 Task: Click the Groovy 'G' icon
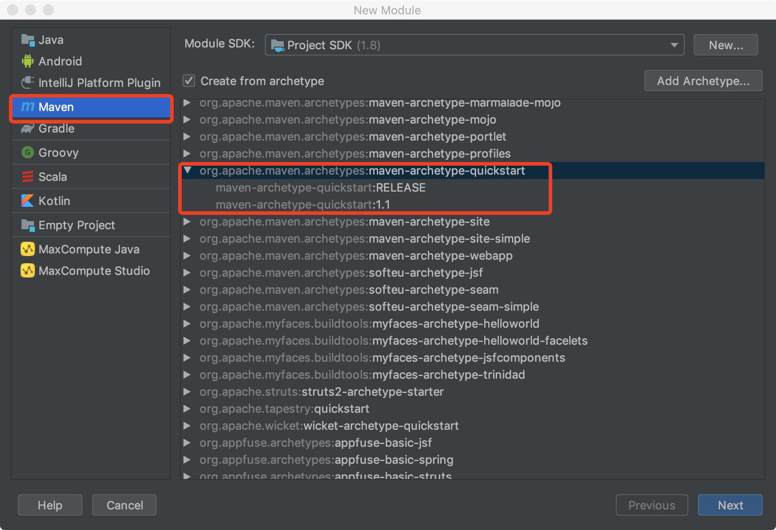click(x=28, y=152)
